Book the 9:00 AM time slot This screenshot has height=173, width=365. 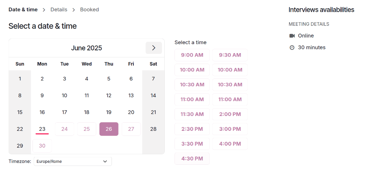pyautogui.click(x=192, y=55)
